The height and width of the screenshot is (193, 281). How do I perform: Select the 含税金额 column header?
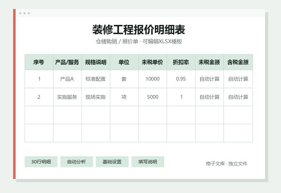pos(238,62)
